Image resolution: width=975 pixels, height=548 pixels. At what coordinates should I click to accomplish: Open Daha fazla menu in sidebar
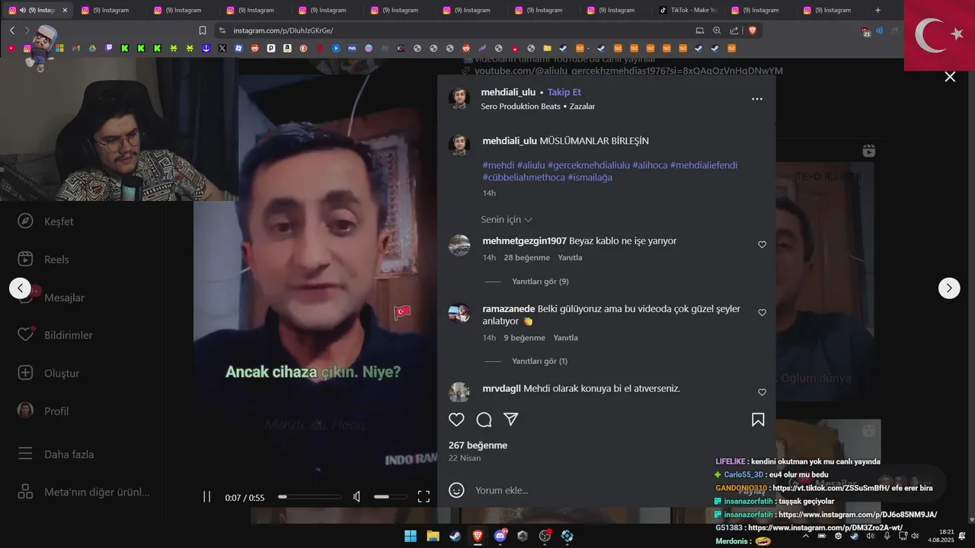56,454
